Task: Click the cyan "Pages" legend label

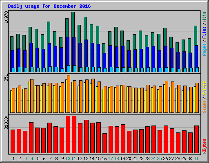Action: tap(205, 50)
